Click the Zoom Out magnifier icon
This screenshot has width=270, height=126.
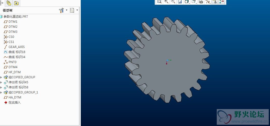click(x=173, y=2)
